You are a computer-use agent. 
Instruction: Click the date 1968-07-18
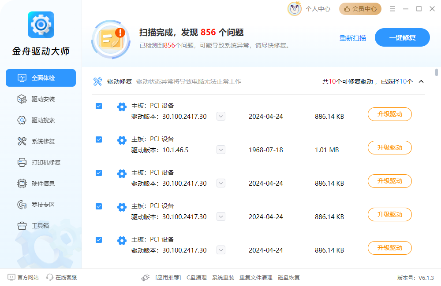(x=266, y=150)
